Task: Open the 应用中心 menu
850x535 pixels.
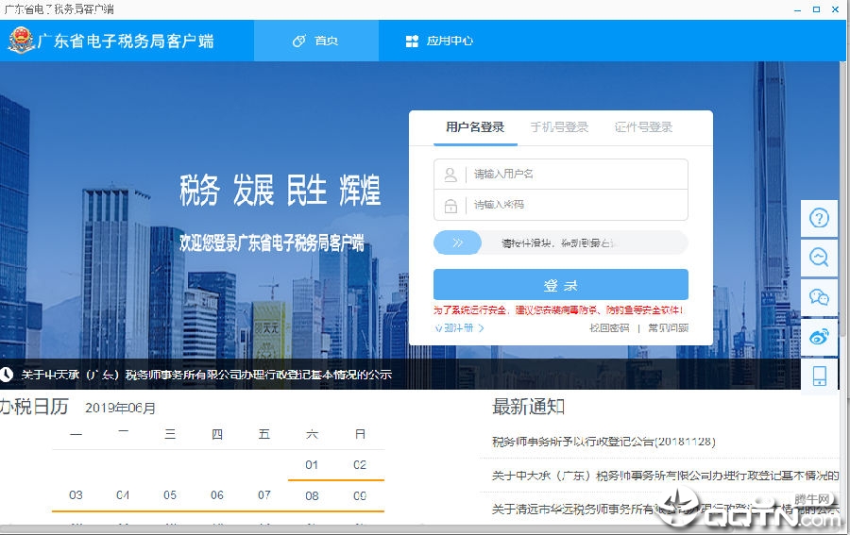Action: point(439,41)
